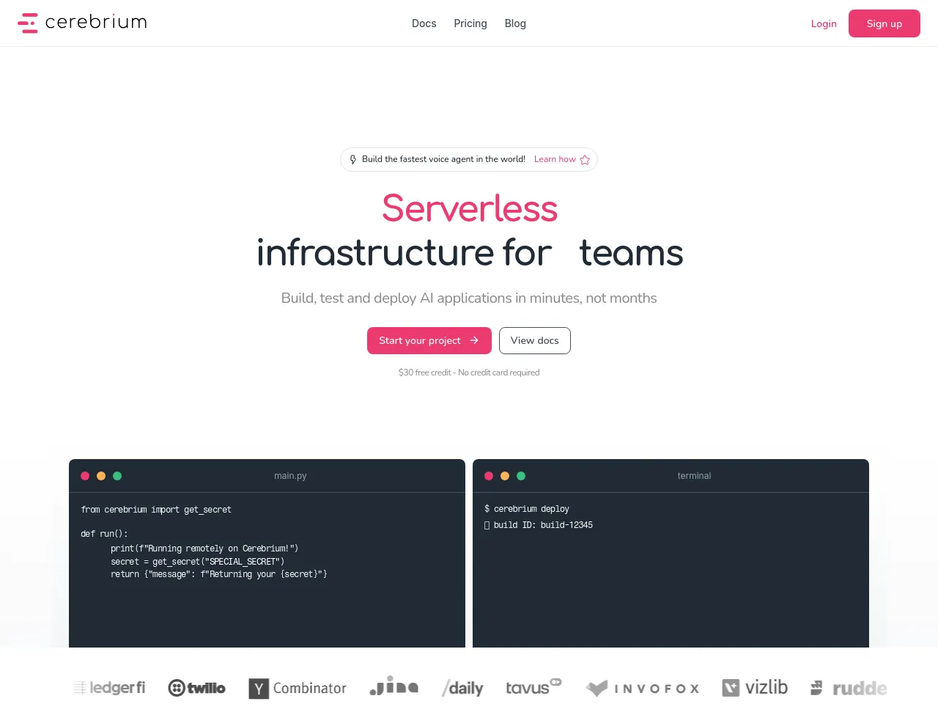Go to the Pricing page
The height and width of the screenshot is (704, 938).
coord(470,23)
